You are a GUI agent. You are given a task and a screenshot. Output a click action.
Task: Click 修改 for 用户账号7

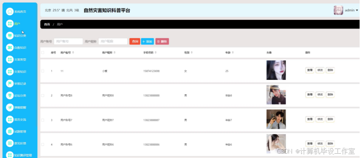point(320,119)
